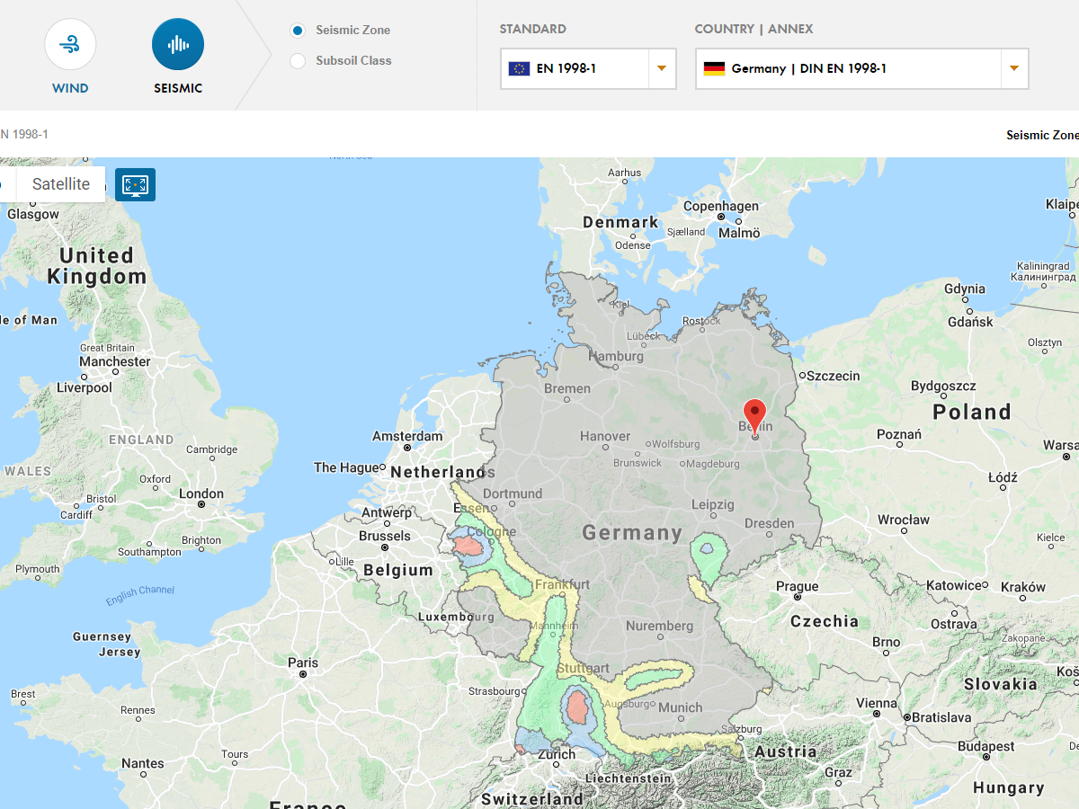Click the fullscreen monitor icon on the map
This screenshot has height=809, width=1079.
click(x=135, y=184)
